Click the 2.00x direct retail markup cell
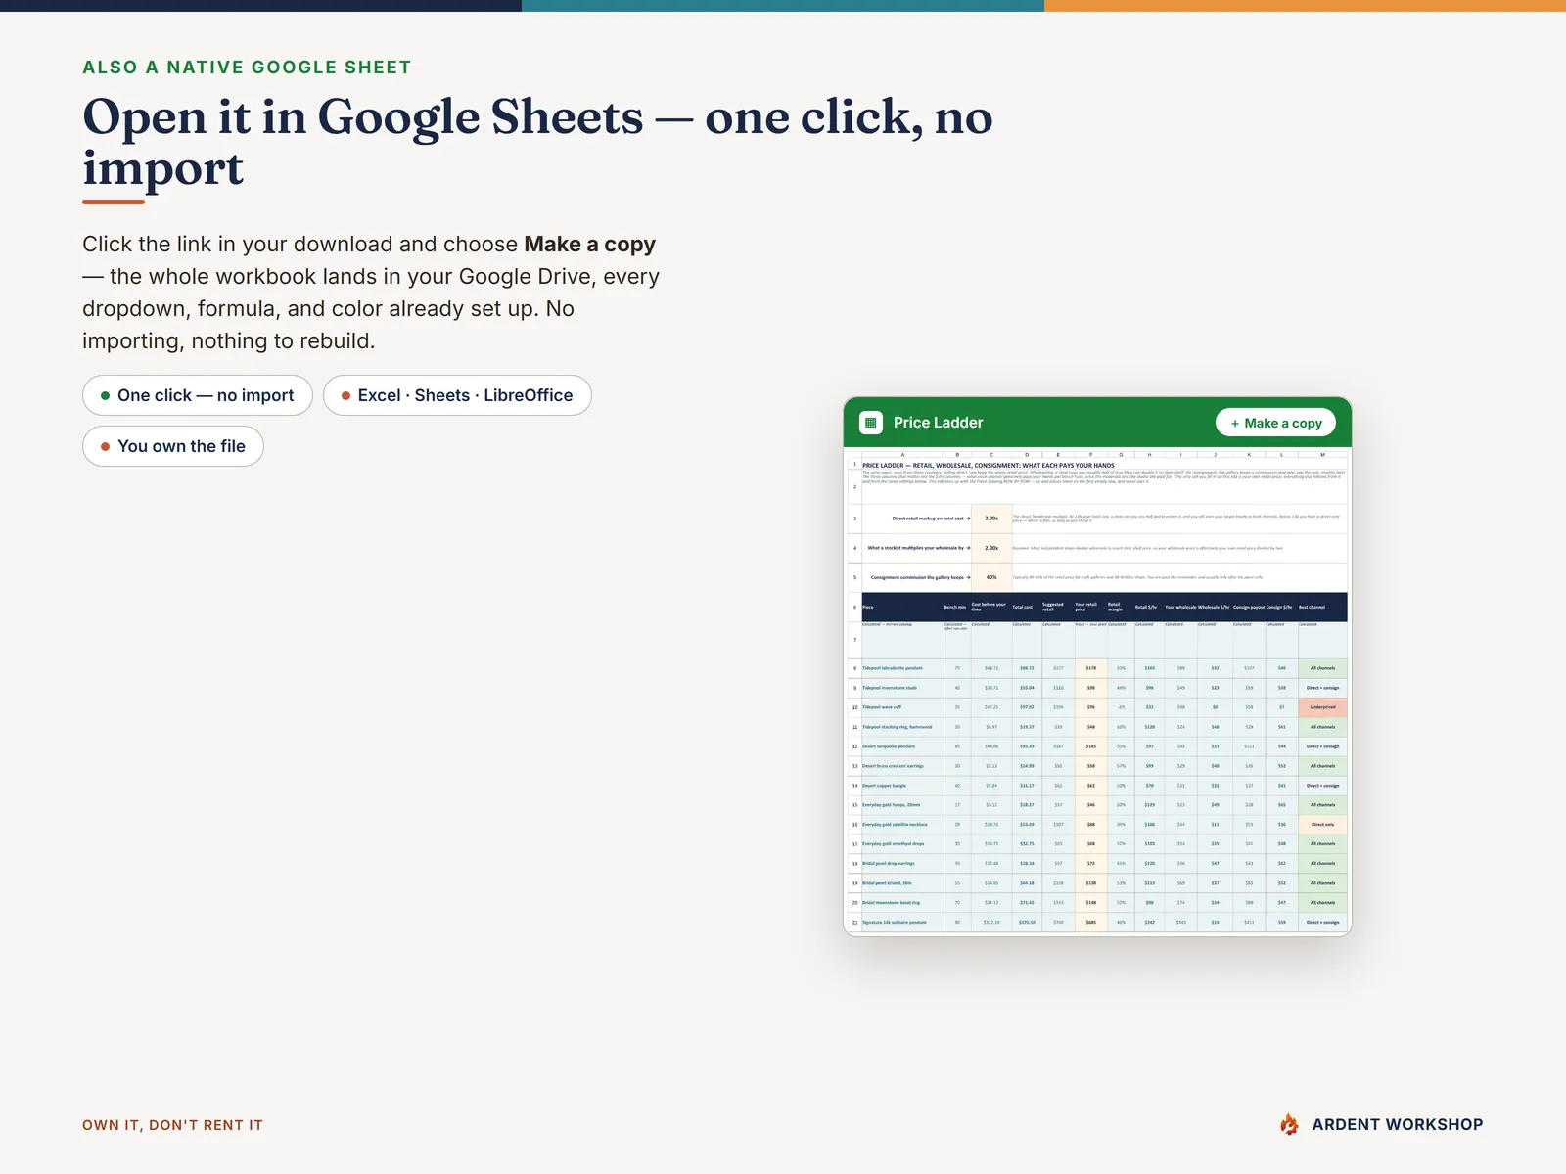1566x1174 pixels. (991, 519)
